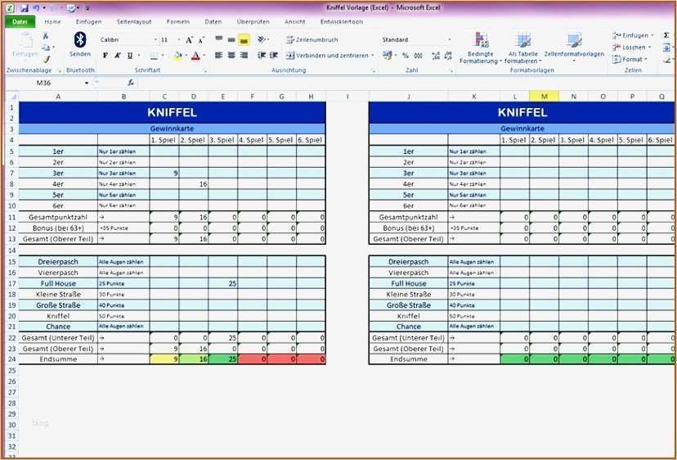The image size is (677, 460).
Task: Decrease the cell indent
Action: click(x=262, y=56)
